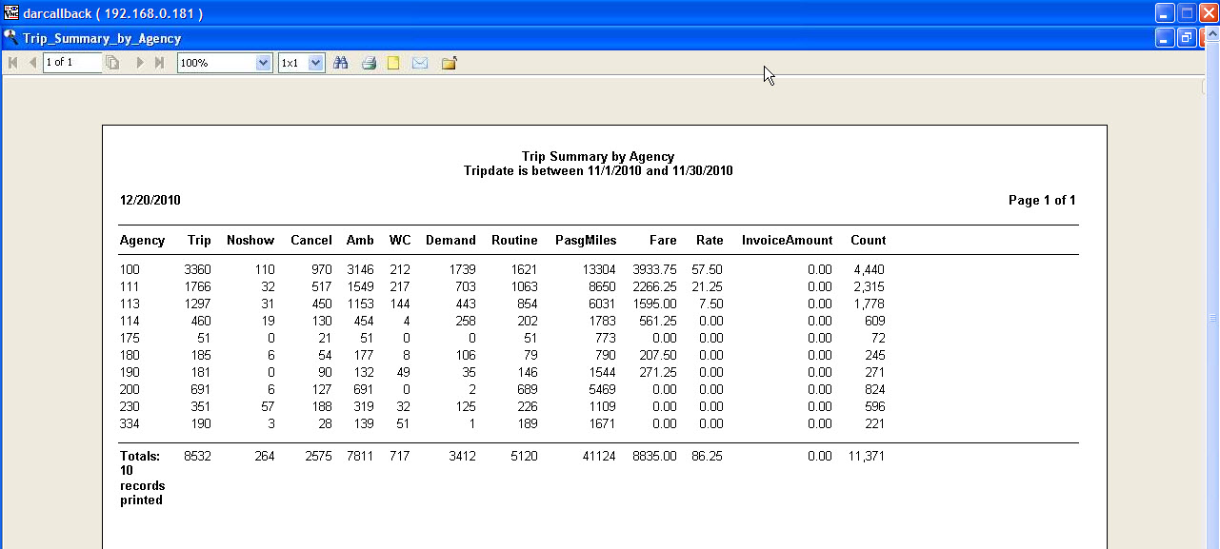The height and width of the screenshot is (549, 1220).
Task: Advance to the next report page
Action: (x=140, y=63)
